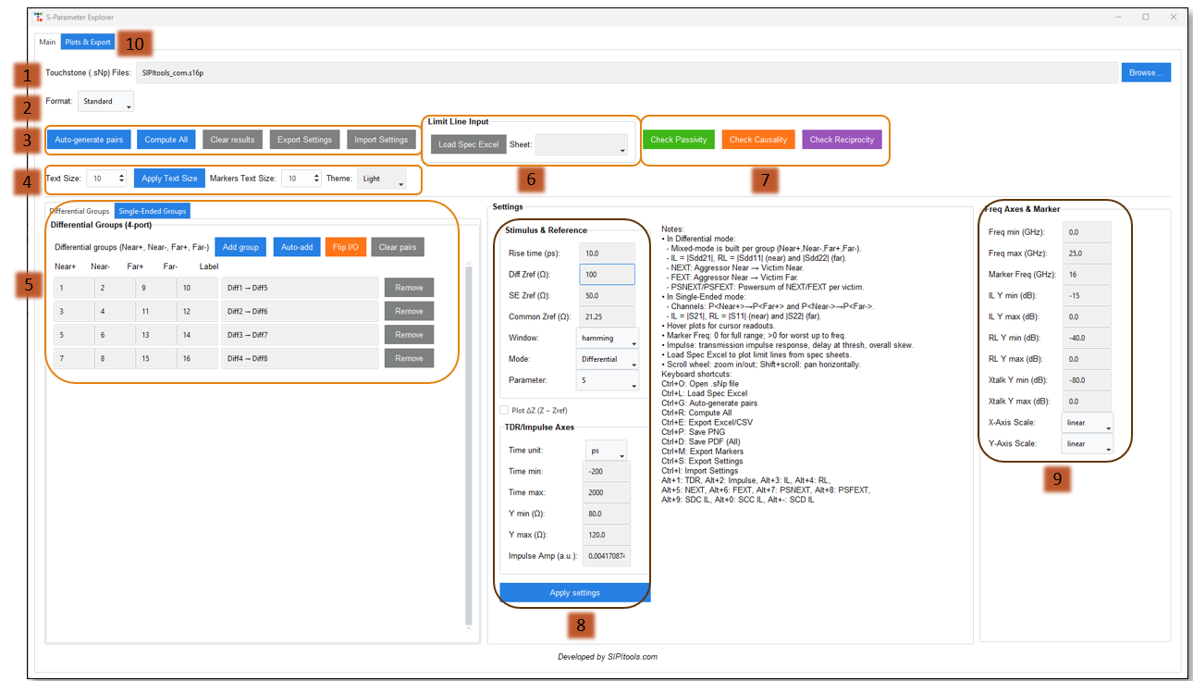Click the Clear pairs button

(x=398, y=247)
